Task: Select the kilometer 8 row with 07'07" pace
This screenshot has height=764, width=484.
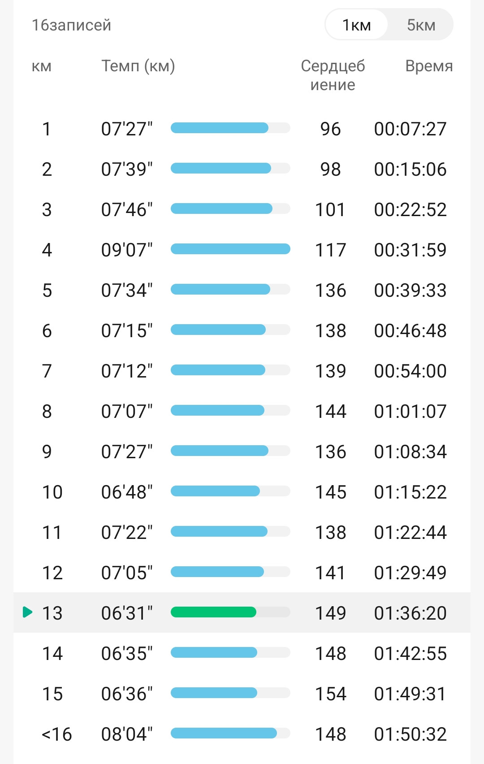Action: coord(242,411)
